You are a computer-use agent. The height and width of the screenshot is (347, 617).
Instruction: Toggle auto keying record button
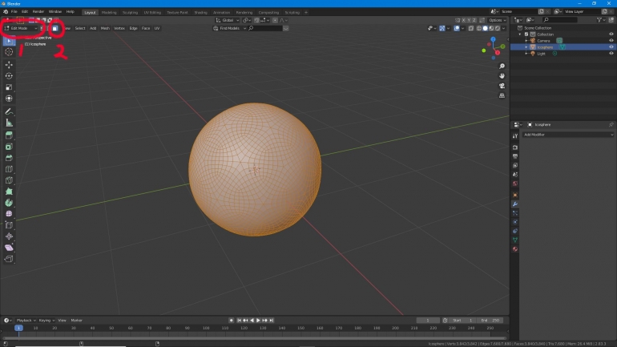(x=232, y=321)
